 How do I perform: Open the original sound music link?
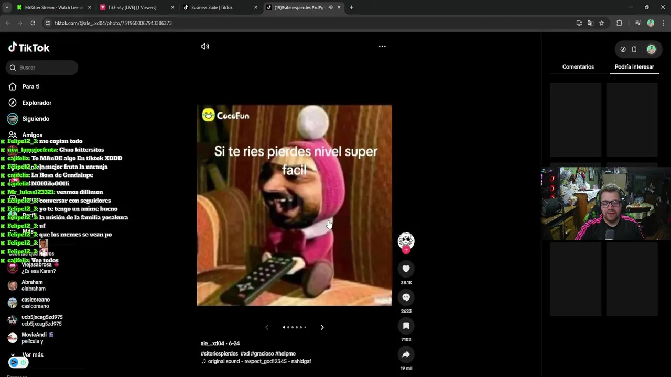click(x=256, y=361)
